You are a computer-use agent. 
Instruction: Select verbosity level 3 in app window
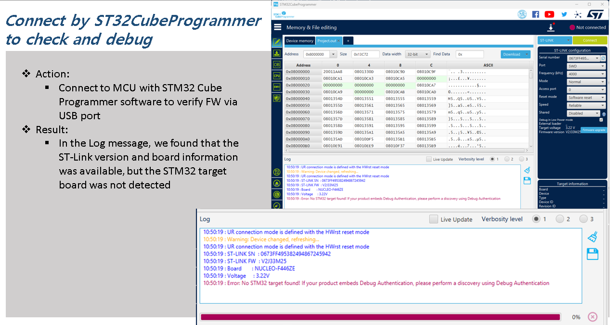click(521, 159)
